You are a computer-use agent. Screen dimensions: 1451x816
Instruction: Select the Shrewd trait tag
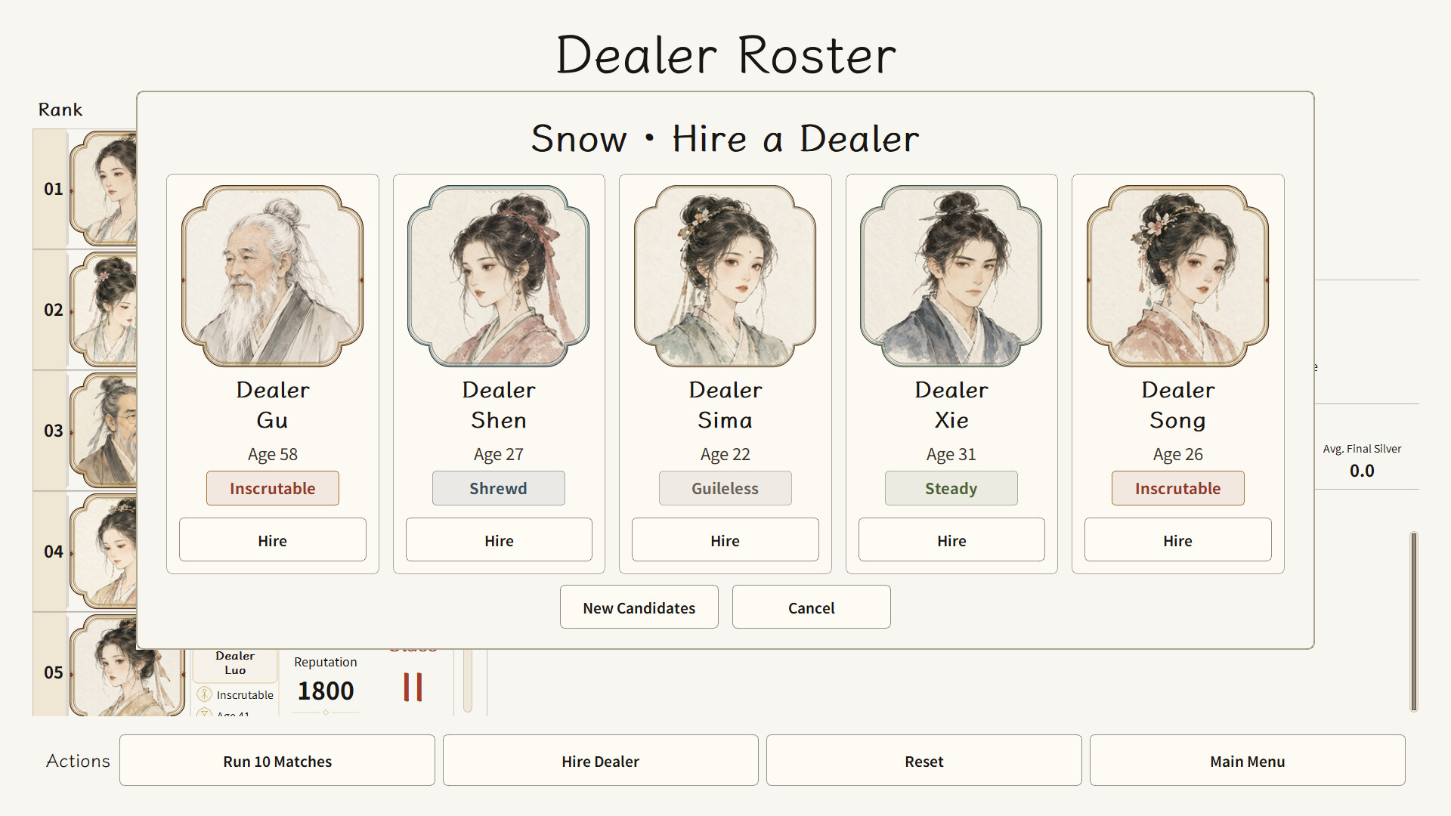click(499, 488)
